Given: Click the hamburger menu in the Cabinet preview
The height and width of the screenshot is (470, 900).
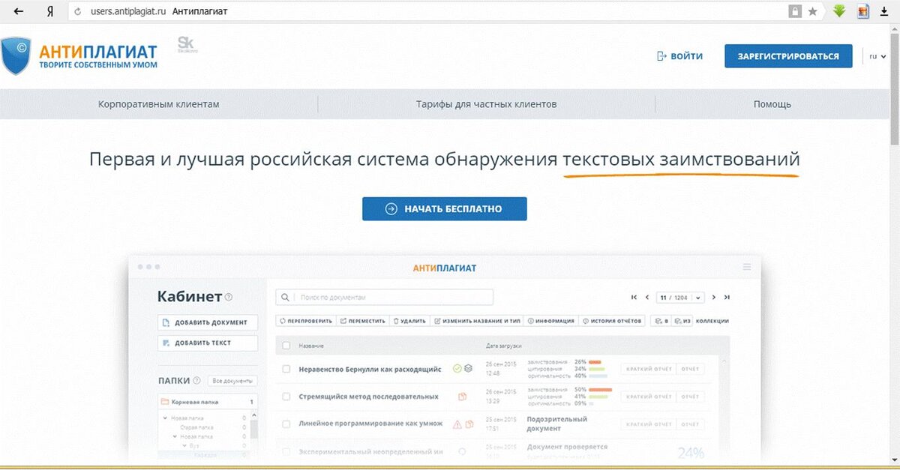Looking at the screenshot, I should 746,268.
